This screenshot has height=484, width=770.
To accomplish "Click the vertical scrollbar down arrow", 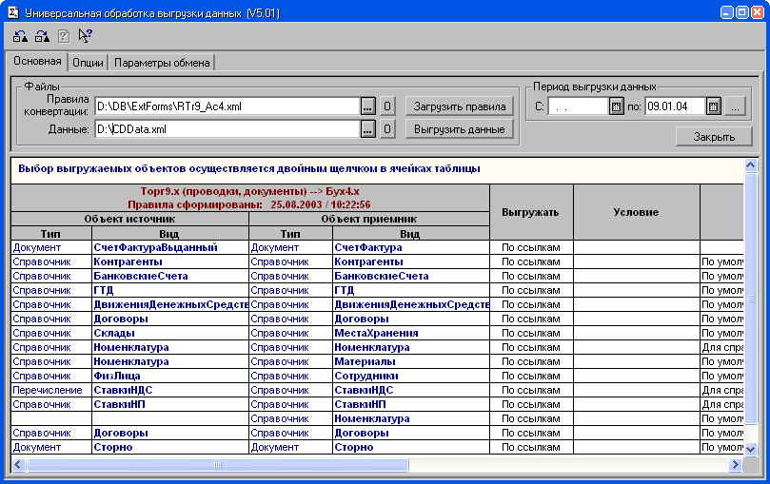I will [750, 449].
